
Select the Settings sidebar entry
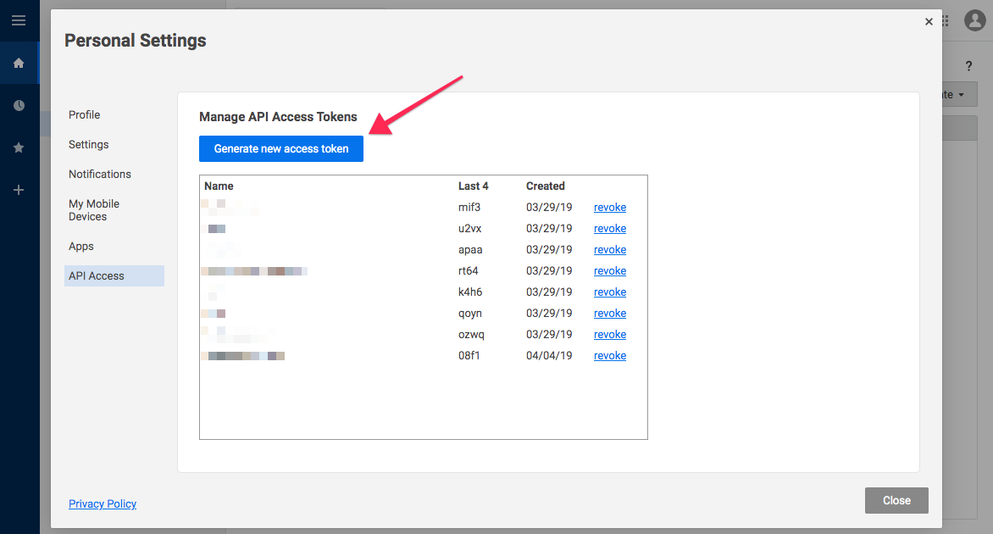88,144
